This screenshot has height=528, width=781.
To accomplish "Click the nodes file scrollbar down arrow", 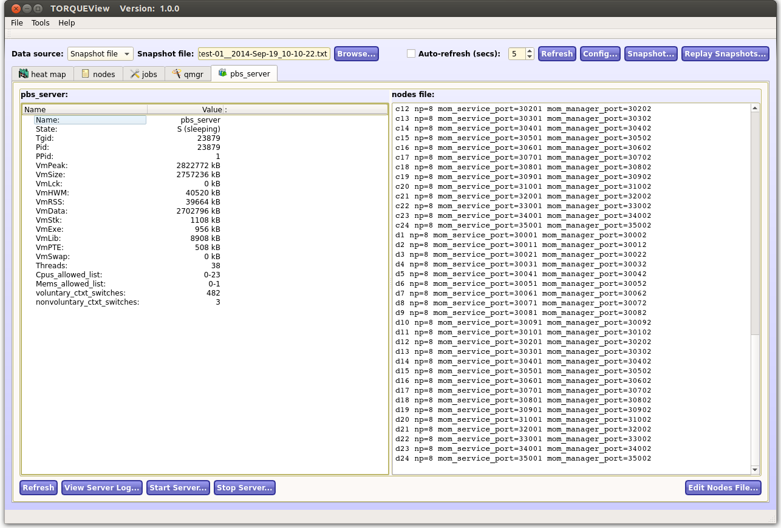I will [x=755, y=470].
